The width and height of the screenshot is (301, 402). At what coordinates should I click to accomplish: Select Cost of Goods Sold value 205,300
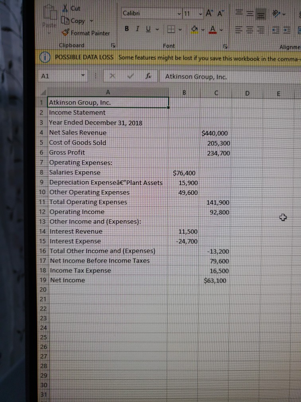(215, 143)
